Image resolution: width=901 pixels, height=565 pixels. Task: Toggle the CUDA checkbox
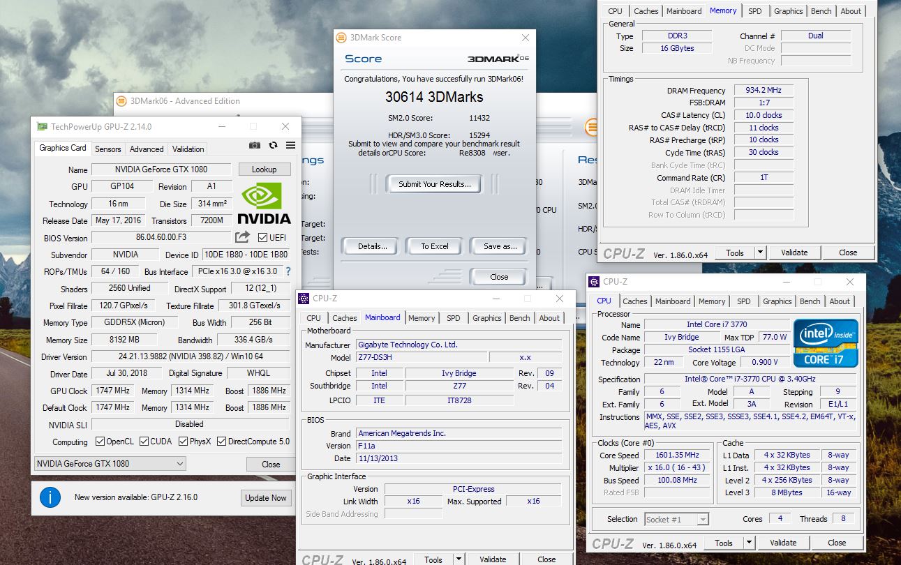[x=144, y=442]
